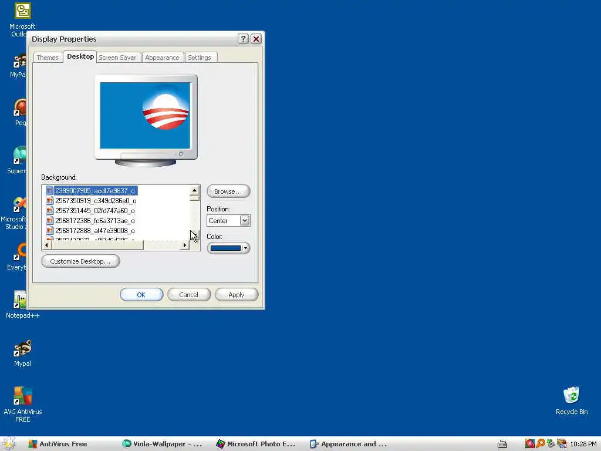Open the Settings tab

200,58
